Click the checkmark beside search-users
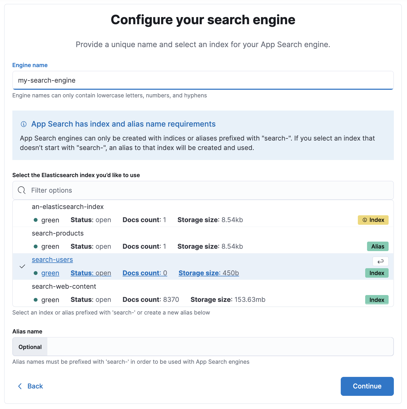This screenshot has width=407, height=409. pyautogui.click(x=22, y=266)
